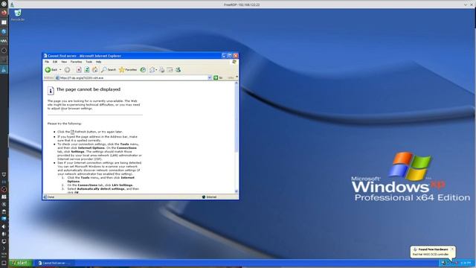
Task: Click the IE vertical scrollbar up arrow
Action: point(237,83)
